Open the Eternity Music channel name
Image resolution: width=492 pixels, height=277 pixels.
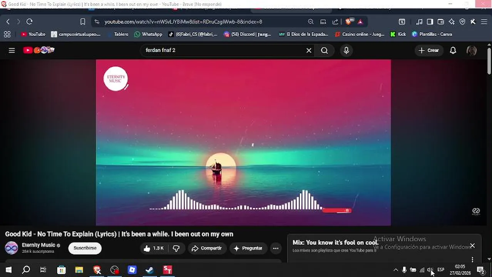38,245
